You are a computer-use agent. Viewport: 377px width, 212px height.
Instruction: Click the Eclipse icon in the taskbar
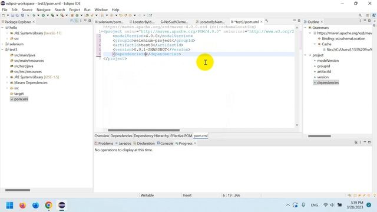click(x=61, y=206)
